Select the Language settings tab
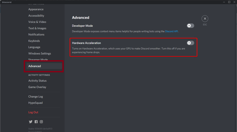 [34, 47]
